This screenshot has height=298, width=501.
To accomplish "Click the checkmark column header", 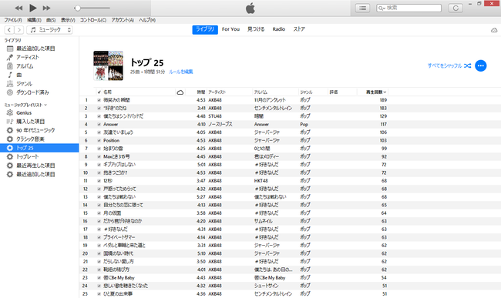I will [x=99, y=92].
